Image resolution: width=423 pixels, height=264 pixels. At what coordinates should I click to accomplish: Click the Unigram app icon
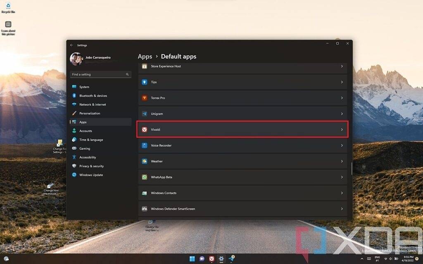[x=145, y=113]
